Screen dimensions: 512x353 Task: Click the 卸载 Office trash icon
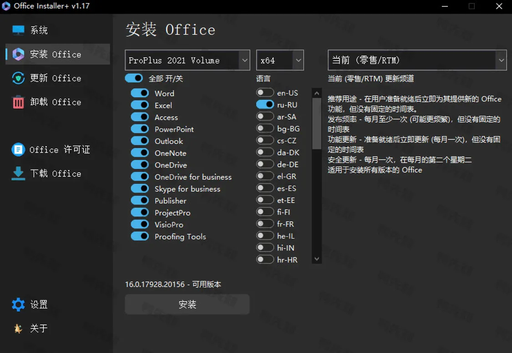[18, 102]
